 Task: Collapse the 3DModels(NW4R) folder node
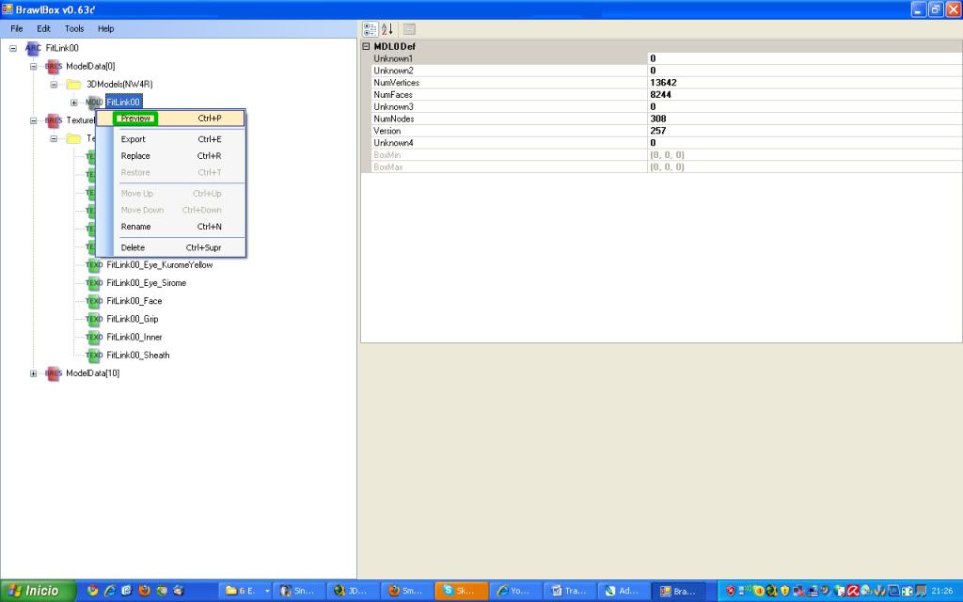[x=55, y=84]
